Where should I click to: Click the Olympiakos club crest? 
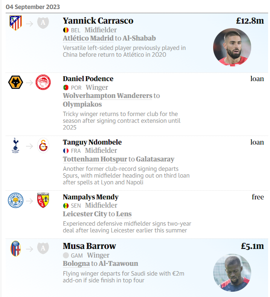43,82
